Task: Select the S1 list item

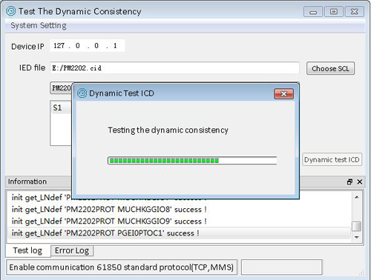Action: (61, 107)
